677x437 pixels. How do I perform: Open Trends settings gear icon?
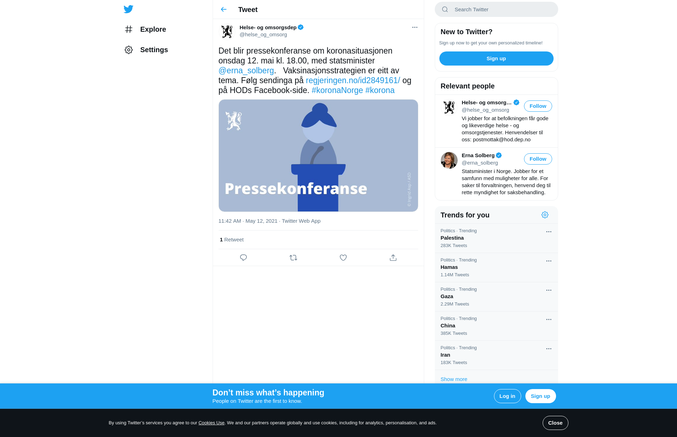[x=545, y=215]
